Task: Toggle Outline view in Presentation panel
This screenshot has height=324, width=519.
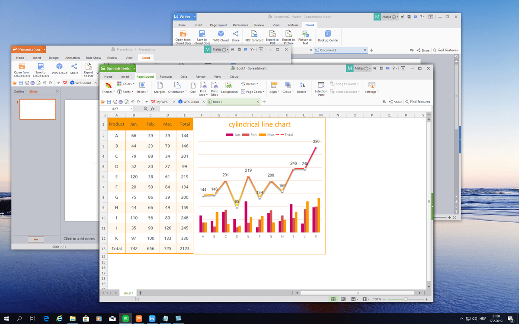Action: pyautogui.click(x=19, y=92)
